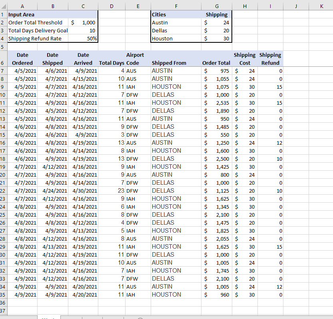Screen dimensions: 333x319
Task: Select the Austin city cell
Action: 176,22
